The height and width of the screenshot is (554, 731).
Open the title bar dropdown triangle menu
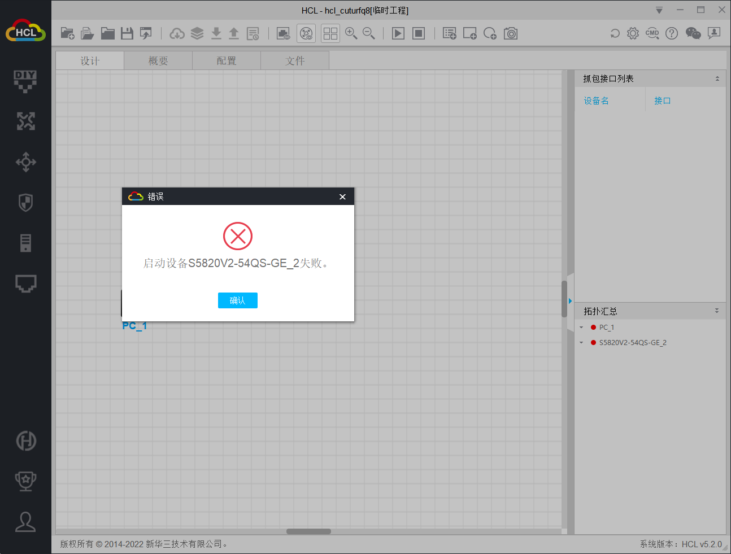click(659, 10)
